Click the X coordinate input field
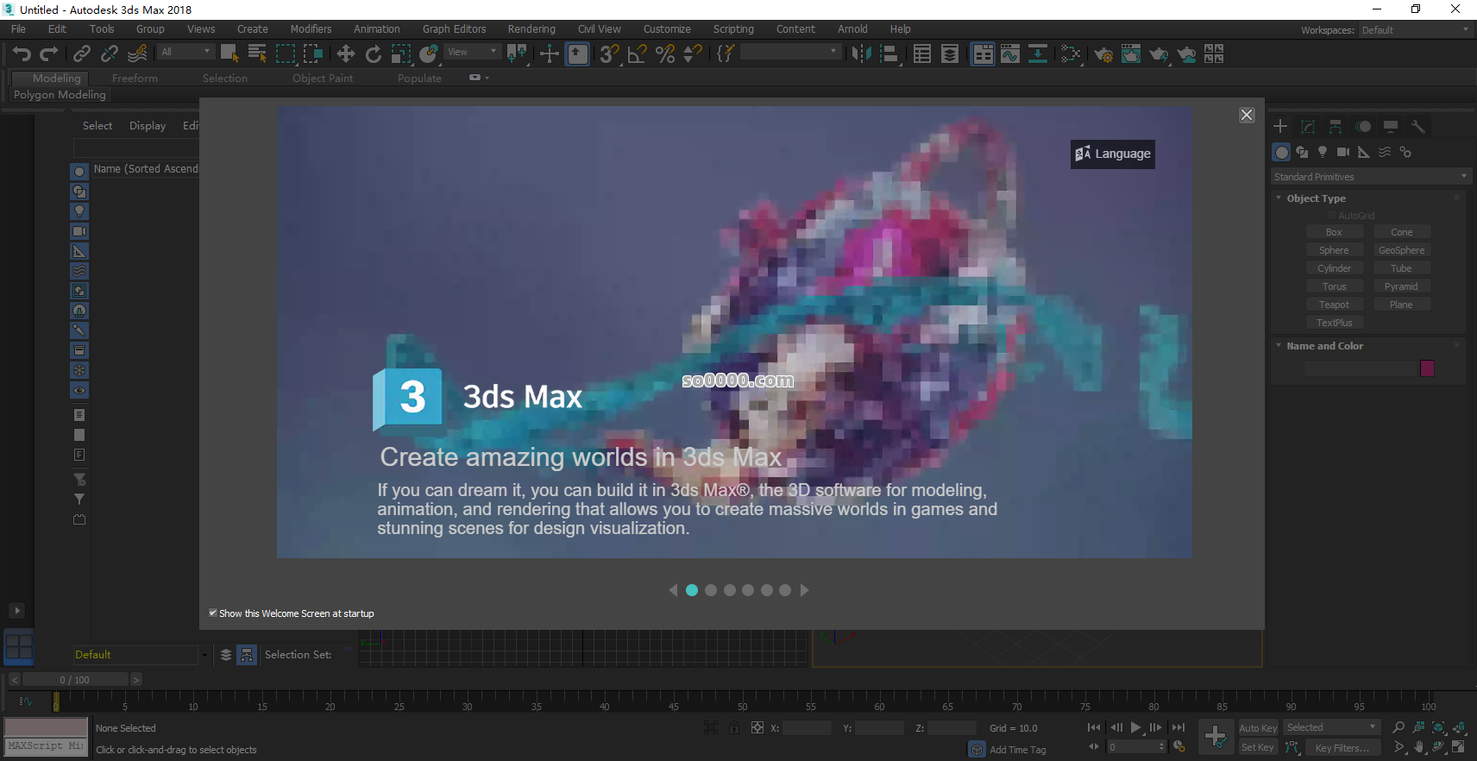 pos(807,728)
